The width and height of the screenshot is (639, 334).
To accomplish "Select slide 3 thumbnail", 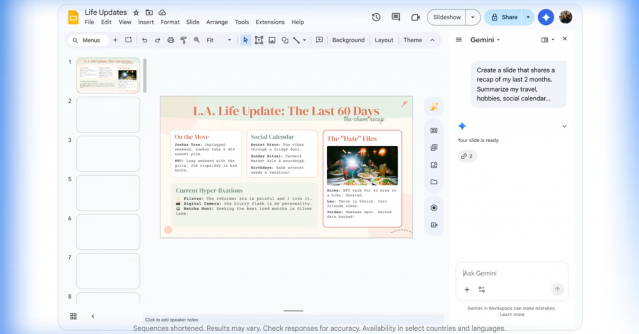I will (108, 154).
